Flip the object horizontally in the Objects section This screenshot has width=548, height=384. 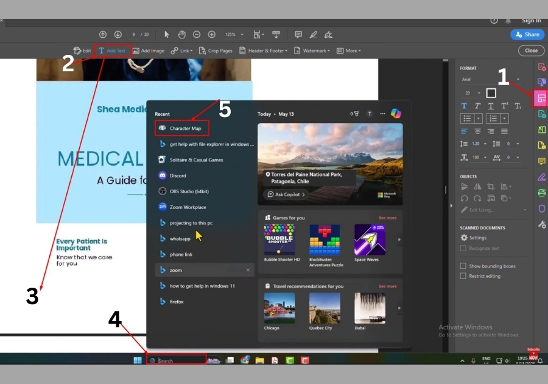pos(477,187)
